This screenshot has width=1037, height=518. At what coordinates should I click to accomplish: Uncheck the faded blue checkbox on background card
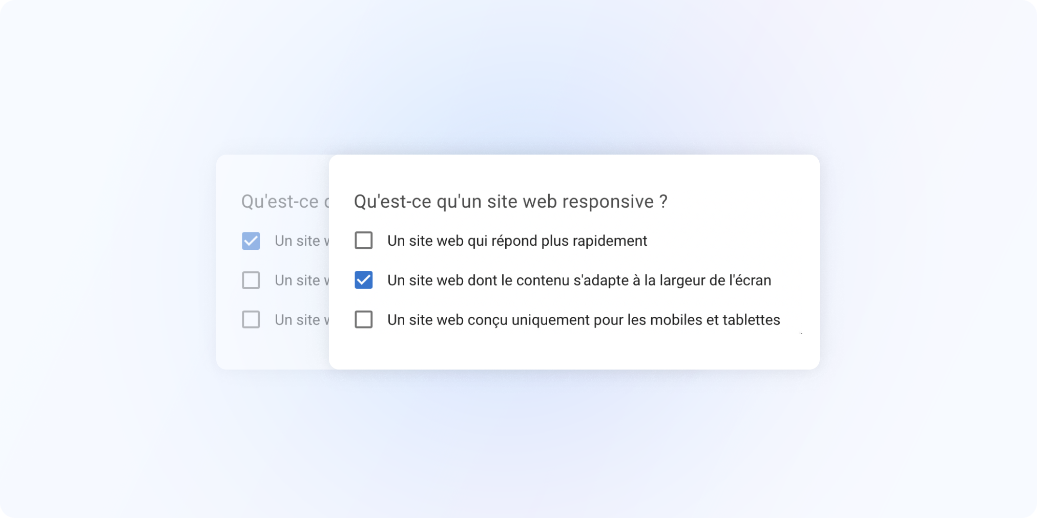(x=251, y=241)
